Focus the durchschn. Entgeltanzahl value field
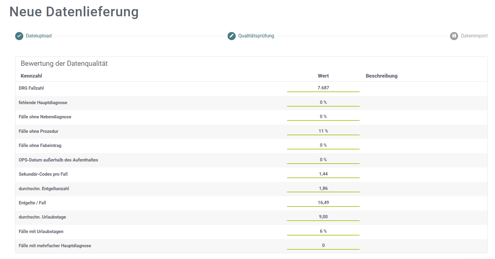This screenshot has width=495, height=259. (x=323, y=188)
